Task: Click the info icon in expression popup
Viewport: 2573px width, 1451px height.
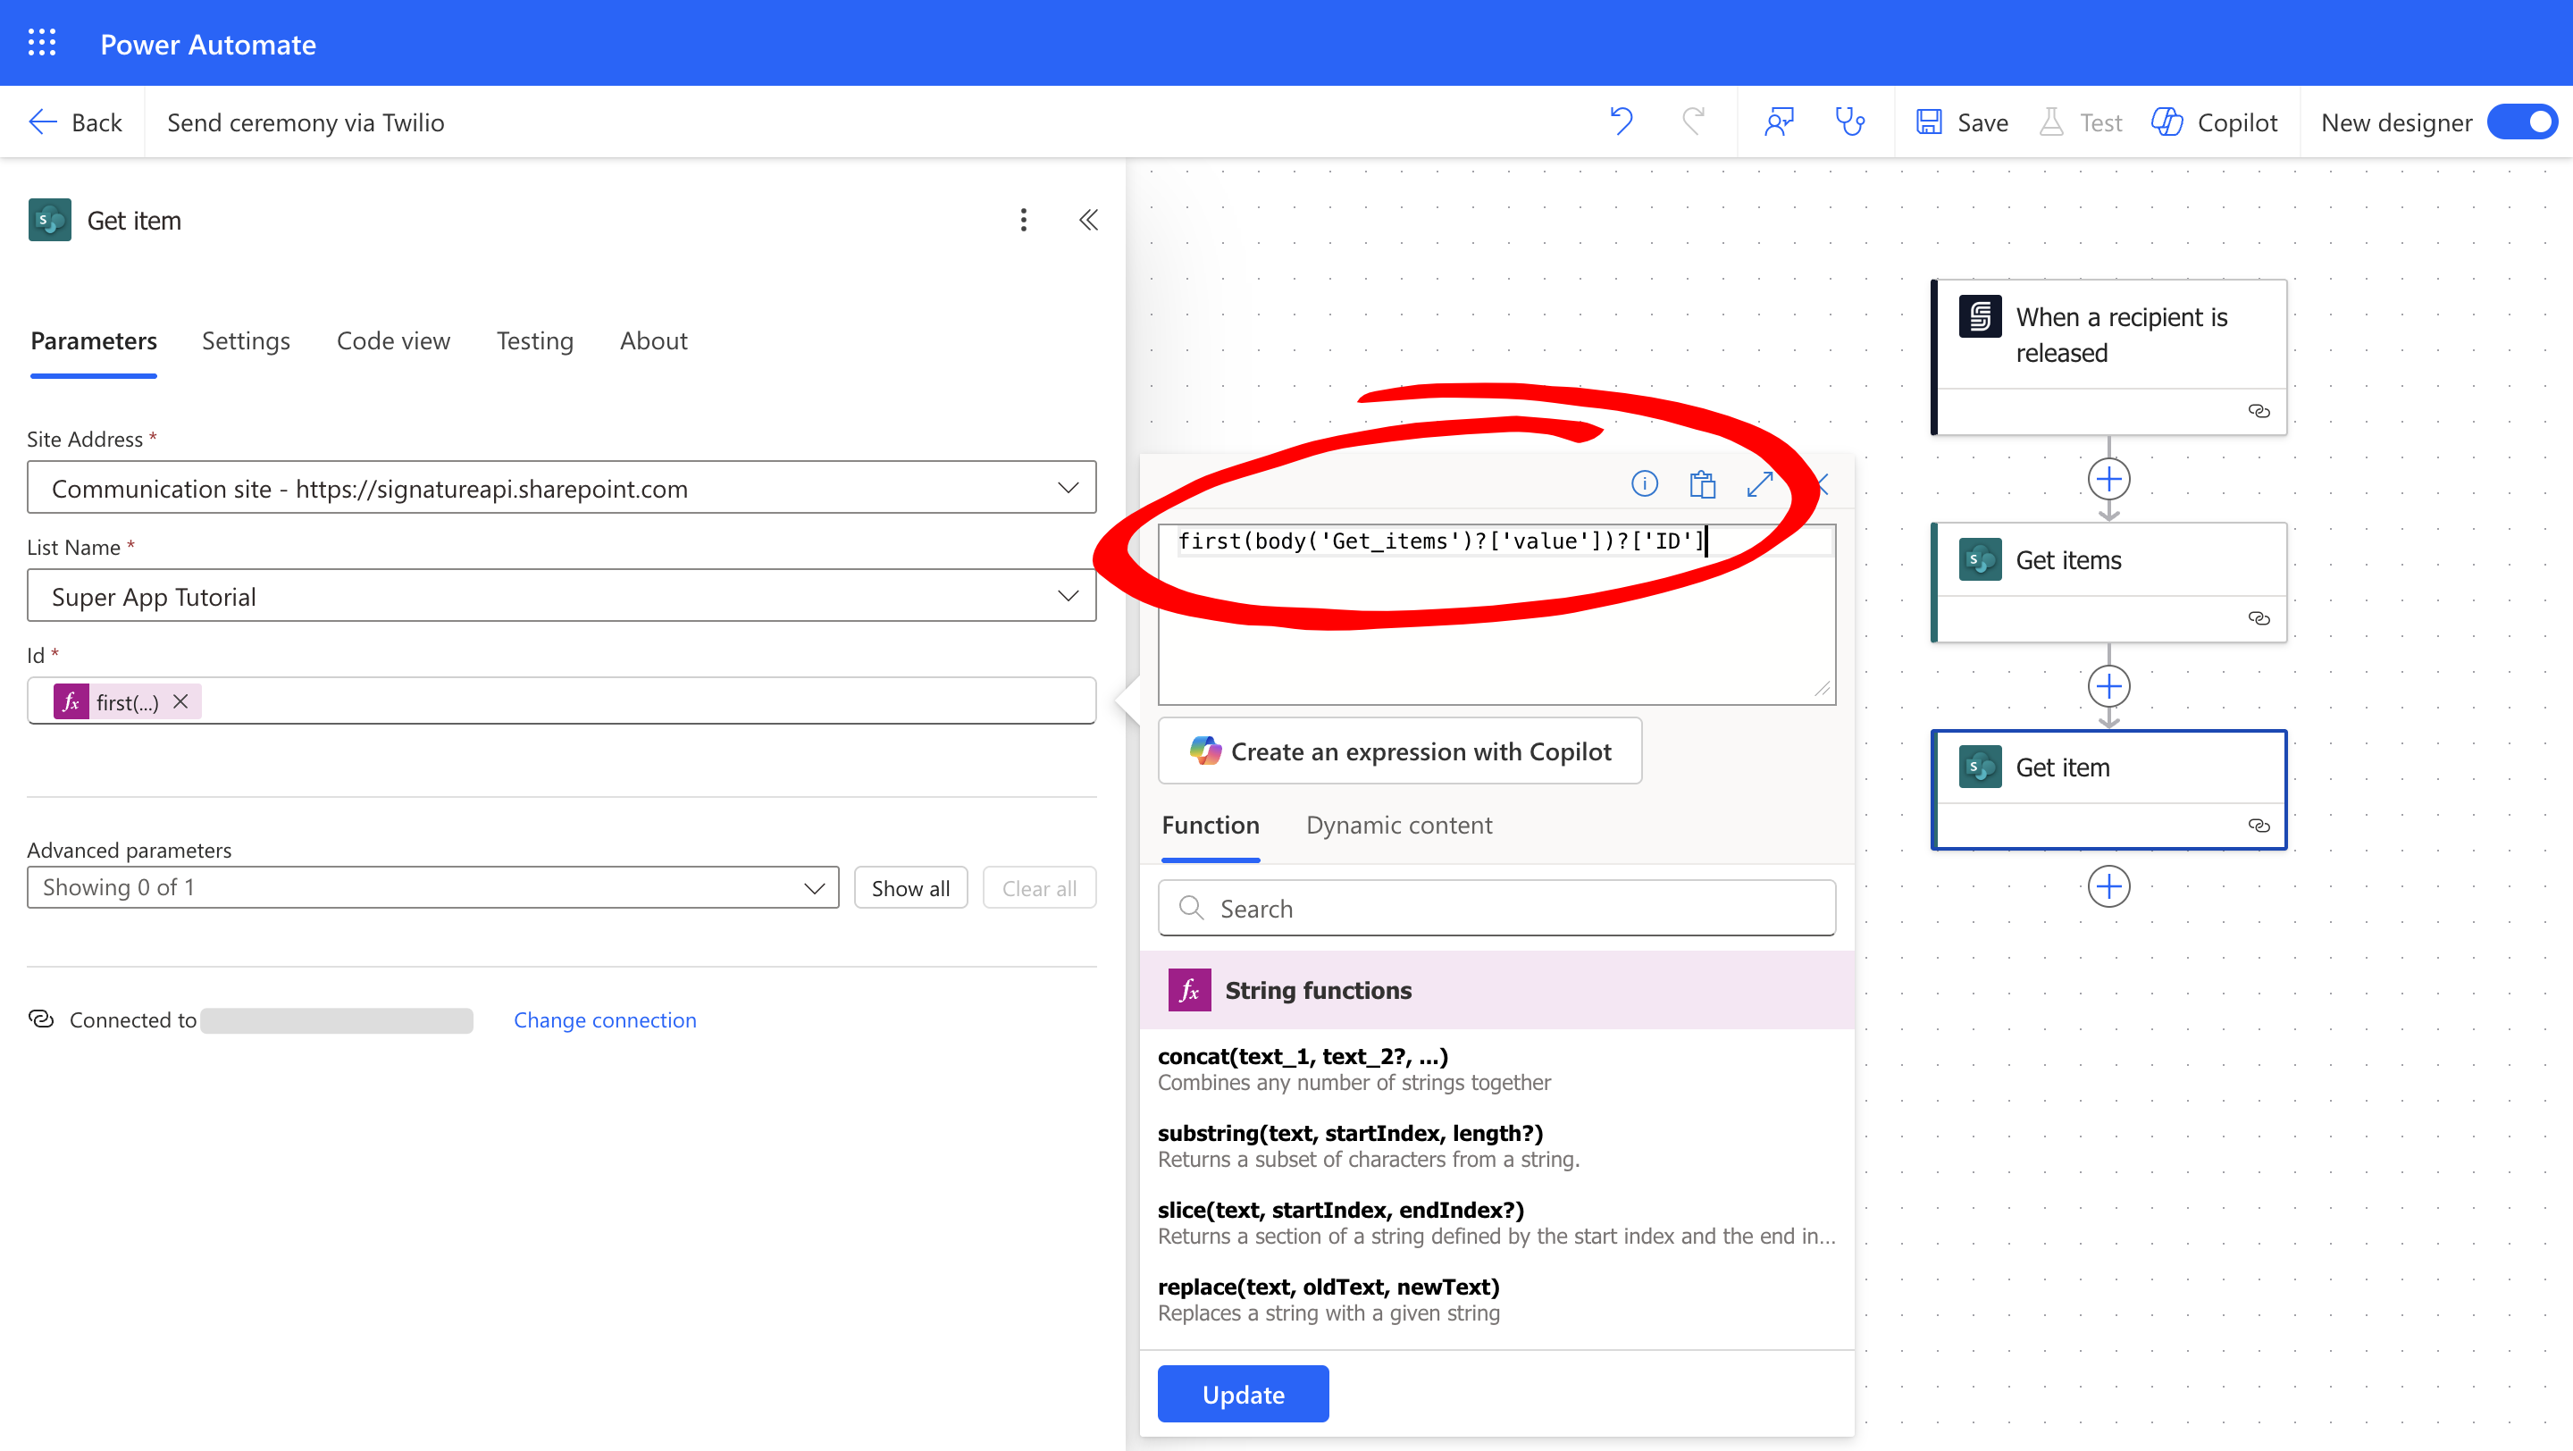Action: click(x=1644, y=484)
